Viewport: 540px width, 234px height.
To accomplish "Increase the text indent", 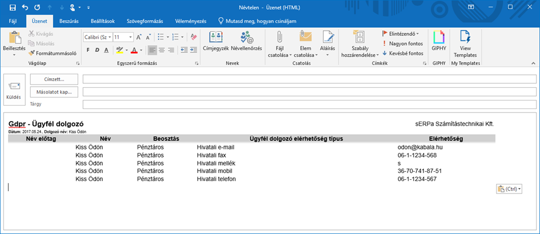I will click(x=195, y=50).
